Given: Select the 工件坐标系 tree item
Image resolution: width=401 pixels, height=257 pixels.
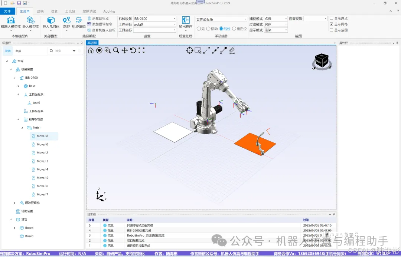Looking at the screenshot, I should tap(36, 111).
